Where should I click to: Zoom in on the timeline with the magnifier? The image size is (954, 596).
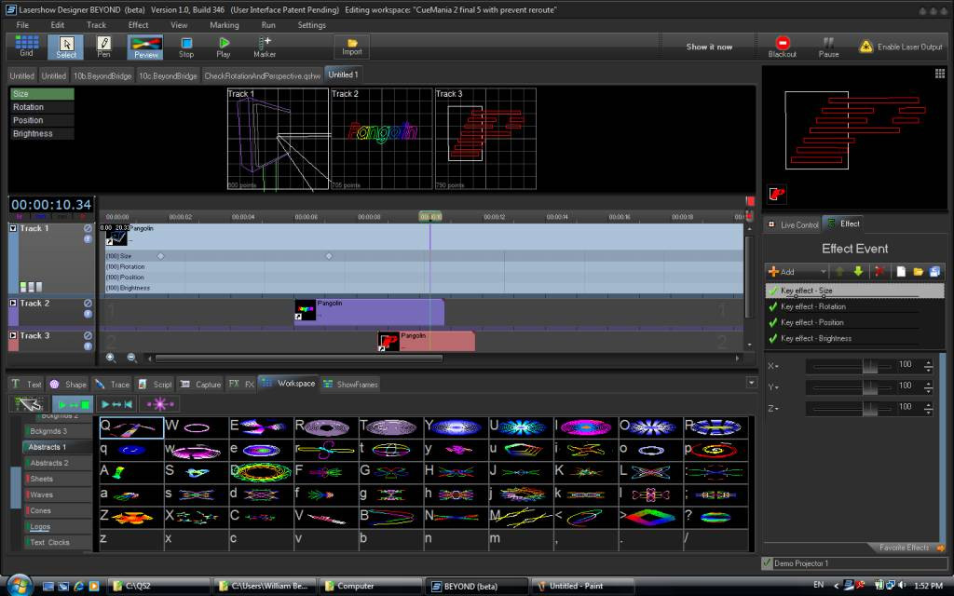(x=111, y=358)
